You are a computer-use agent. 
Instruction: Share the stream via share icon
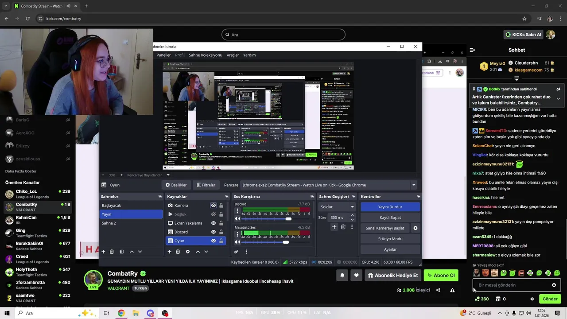(438, 290)
